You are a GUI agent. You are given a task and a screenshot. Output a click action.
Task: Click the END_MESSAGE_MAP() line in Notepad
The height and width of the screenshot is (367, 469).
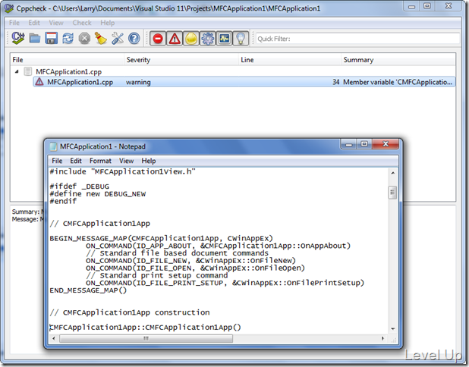(x=88, y=290)
